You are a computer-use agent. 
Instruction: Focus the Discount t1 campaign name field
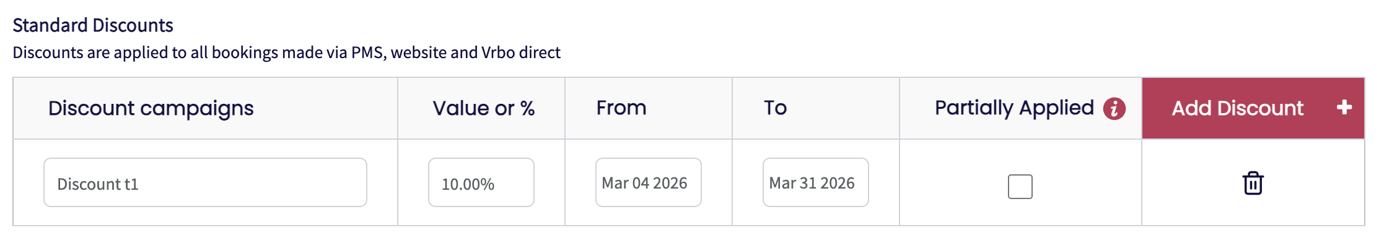point(205,182)
